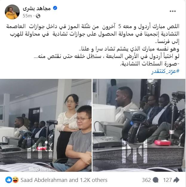Click the 55m post timestamp

point(27,16)
